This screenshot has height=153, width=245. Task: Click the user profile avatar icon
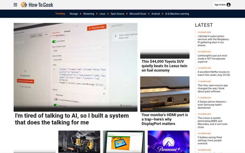(x=228, y=5)
